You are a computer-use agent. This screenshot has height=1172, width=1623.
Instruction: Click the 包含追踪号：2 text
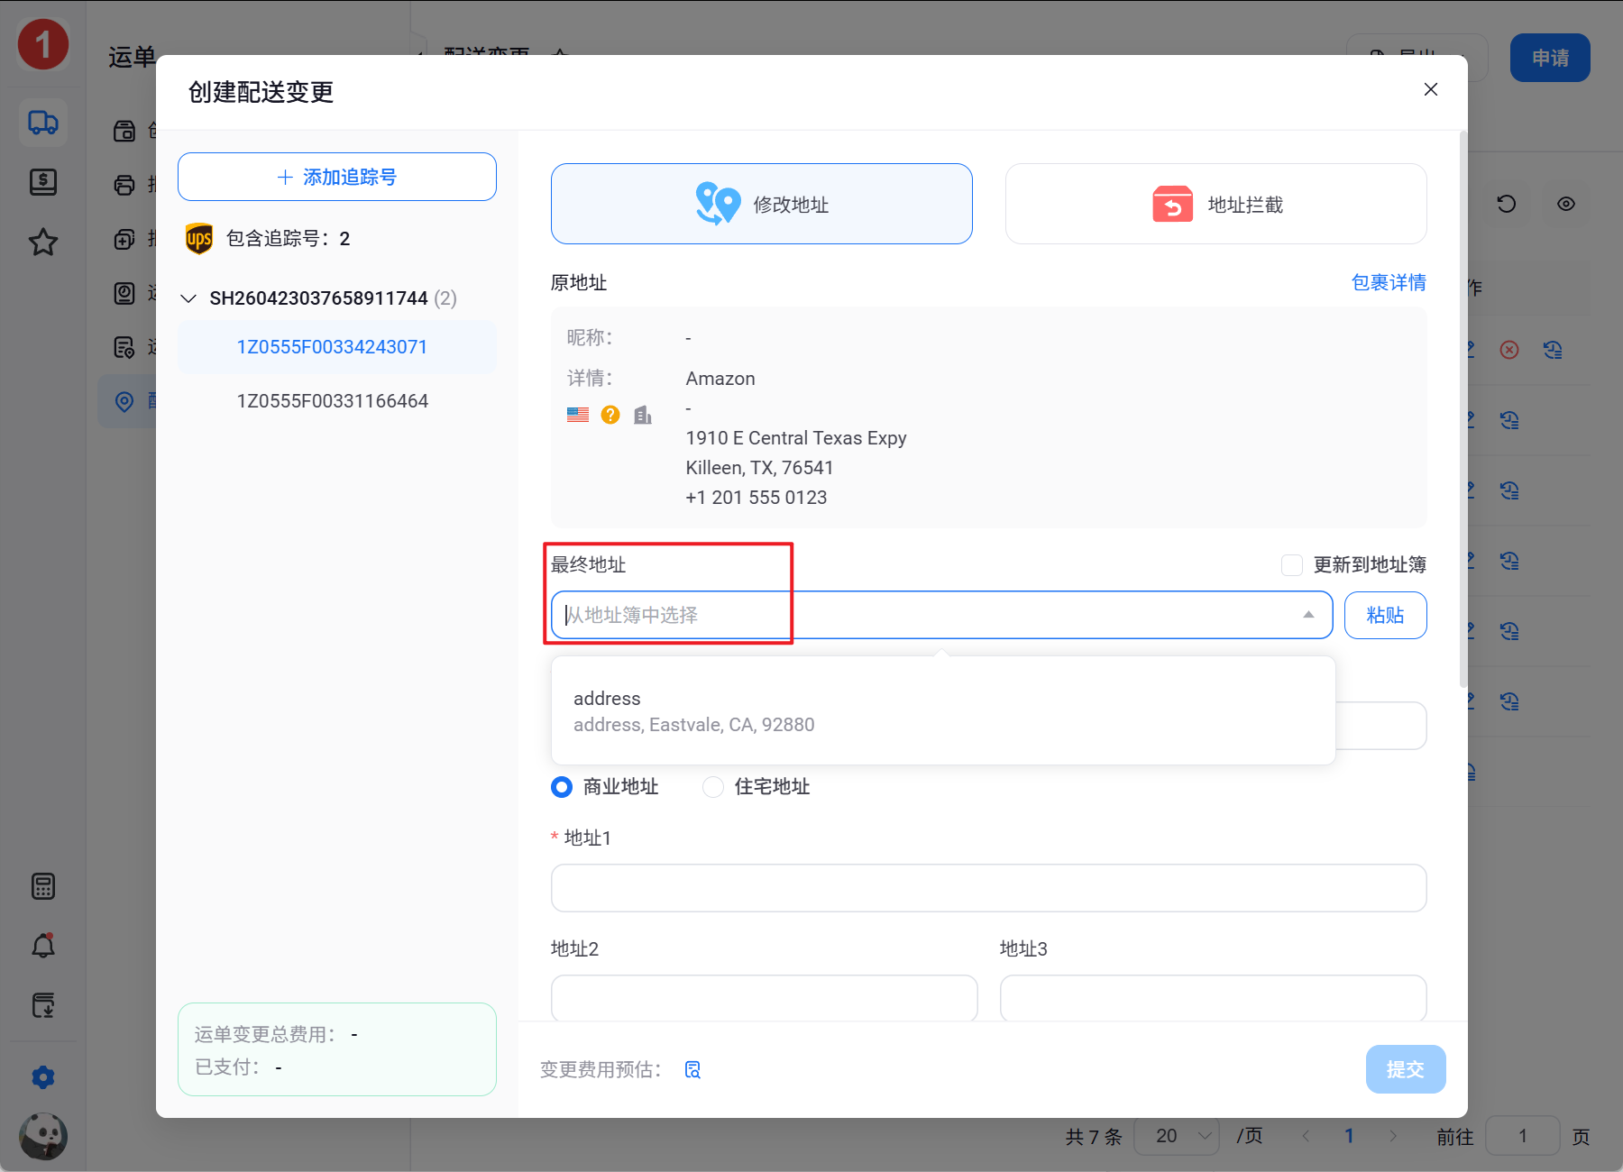tap(288, 239)
